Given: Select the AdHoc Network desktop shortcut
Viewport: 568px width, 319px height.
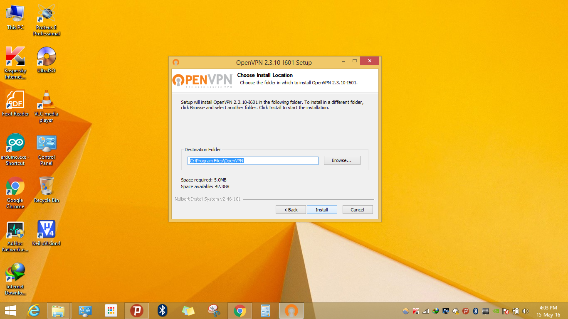Looking at the screenshot, I should (x=15, y=237).
